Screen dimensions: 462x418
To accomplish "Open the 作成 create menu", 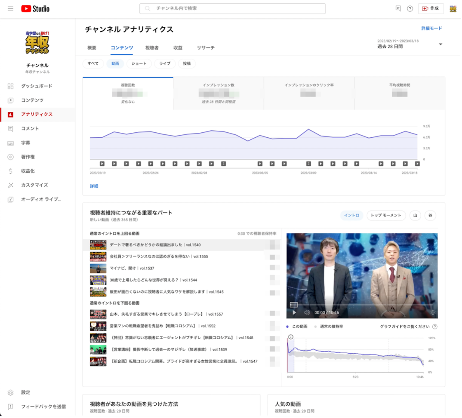I will [x=431, y=9].
